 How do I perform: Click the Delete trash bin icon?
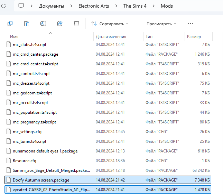76,24
